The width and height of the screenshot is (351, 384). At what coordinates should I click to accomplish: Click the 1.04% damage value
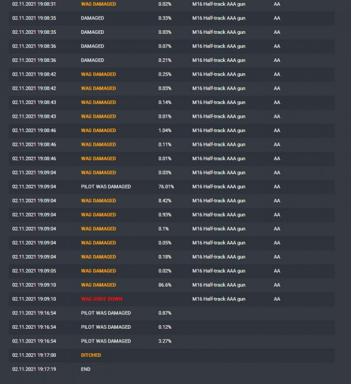[165, 131]
